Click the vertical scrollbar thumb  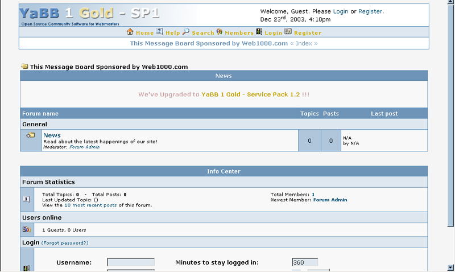(x=450, y=116)
